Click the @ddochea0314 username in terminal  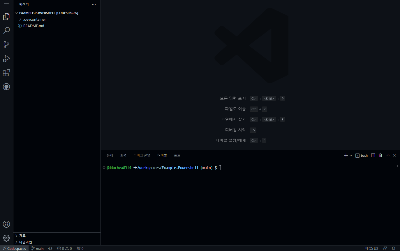(119, 168)
